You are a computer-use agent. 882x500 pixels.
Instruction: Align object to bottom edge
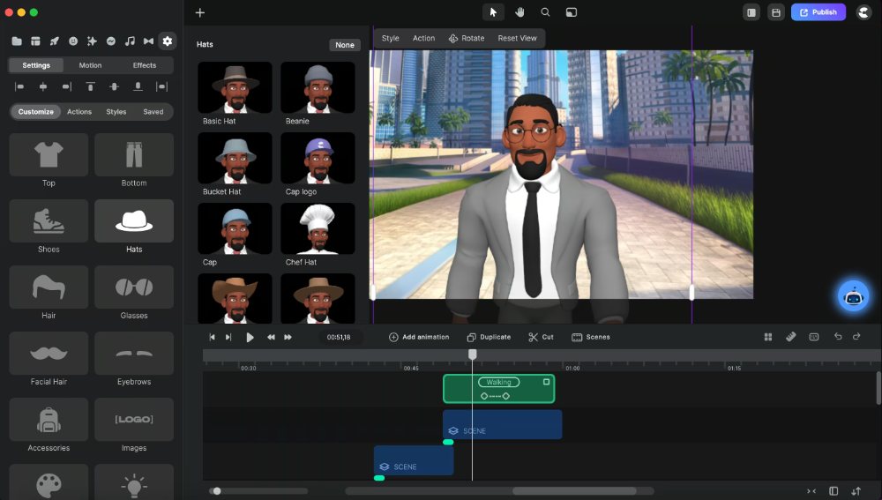click(x=138, y=86)
